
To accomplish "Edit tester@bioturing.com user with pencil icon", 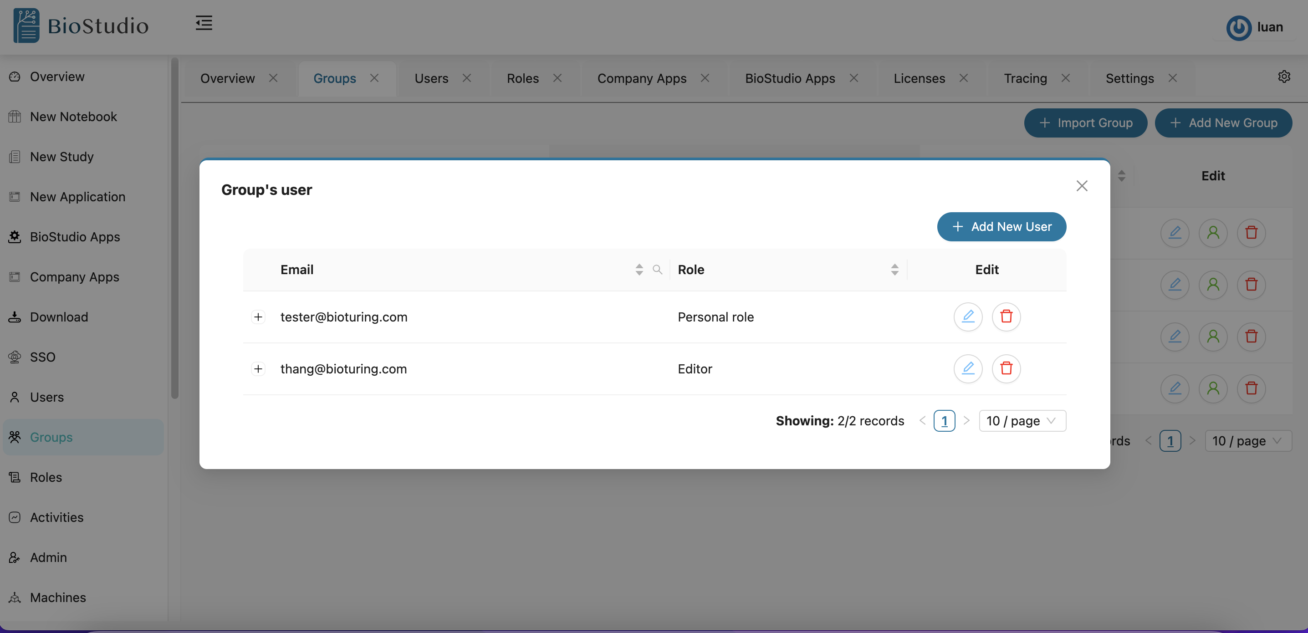I will click(x=968, y=317).
